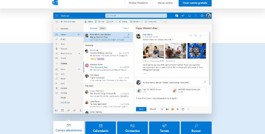Click the Categorize toolbar button

point(151,22)
